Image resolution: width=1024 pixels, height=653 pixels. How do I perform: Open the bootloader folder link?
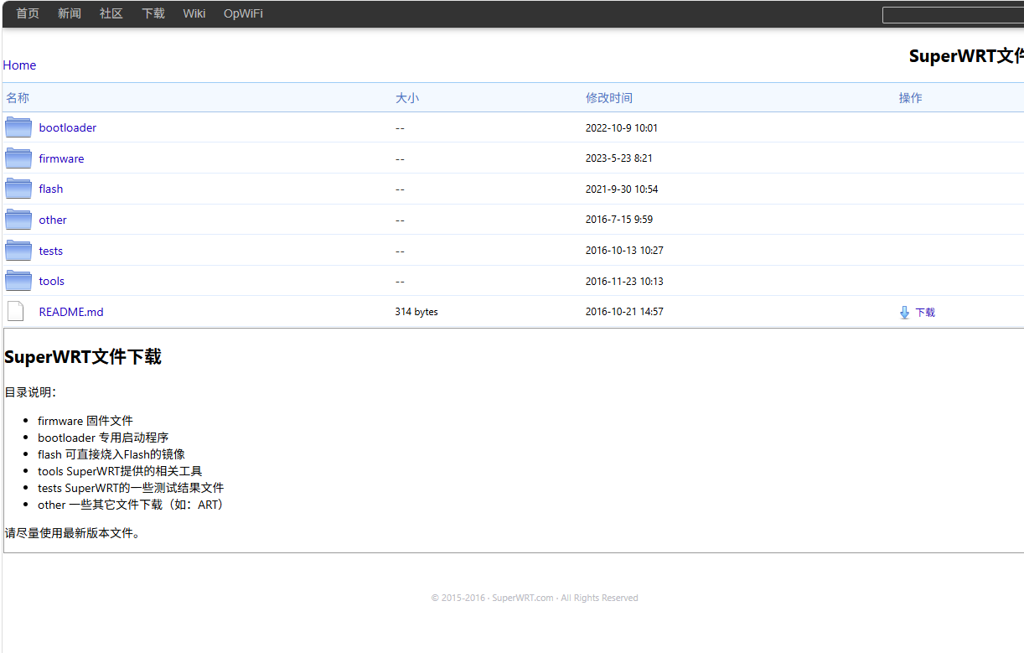pos(68,127)
